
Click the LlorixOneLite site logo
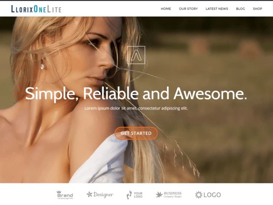click(x=36, y=9)
